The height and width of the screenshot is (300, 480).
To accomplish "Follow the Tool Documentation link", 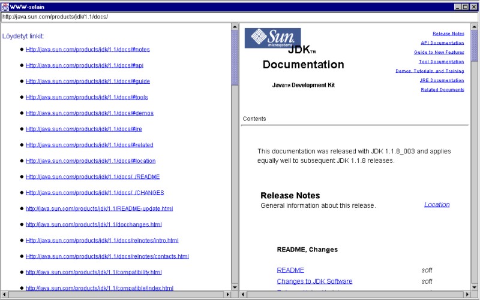I will [x=441, y=62].
